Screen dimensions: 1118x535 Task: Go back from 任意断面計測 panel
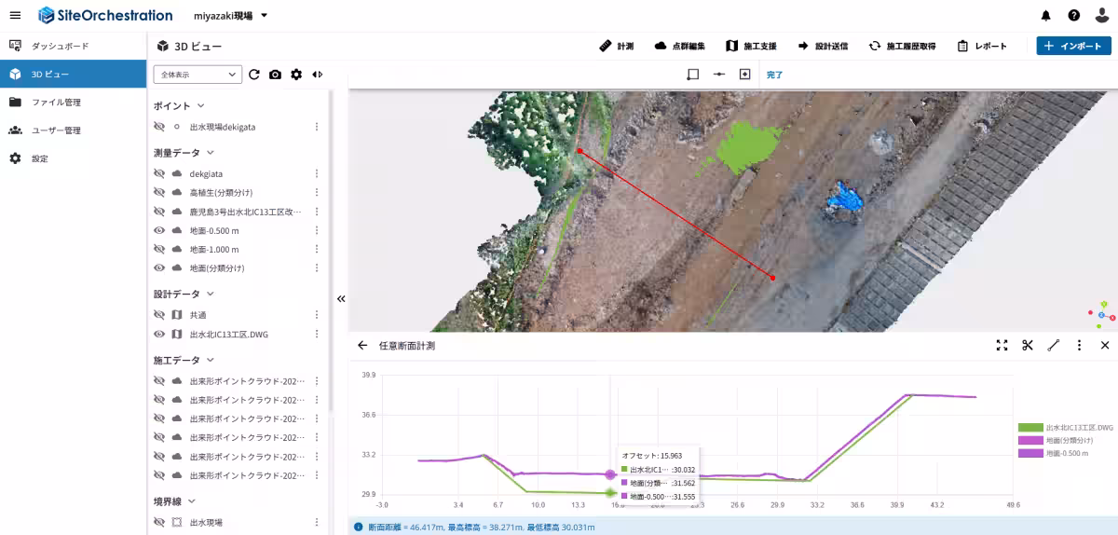(x=362, y=346)
